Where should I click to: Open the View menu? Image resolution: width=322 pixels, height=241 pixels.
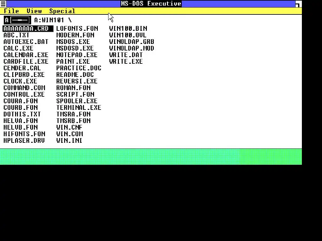[34, 11]
